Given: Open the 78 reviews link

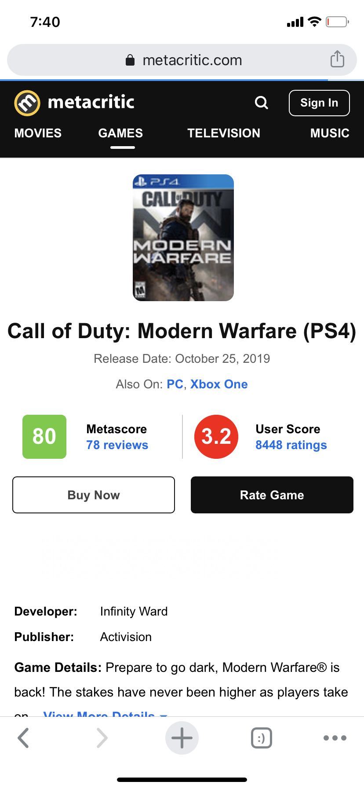Looking at the screenshot, I should [117, 445].
